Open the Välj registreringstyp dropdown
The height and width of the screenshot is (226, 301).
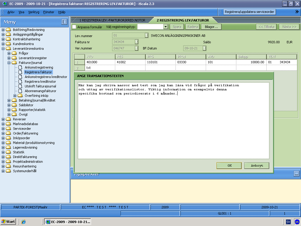166,27
